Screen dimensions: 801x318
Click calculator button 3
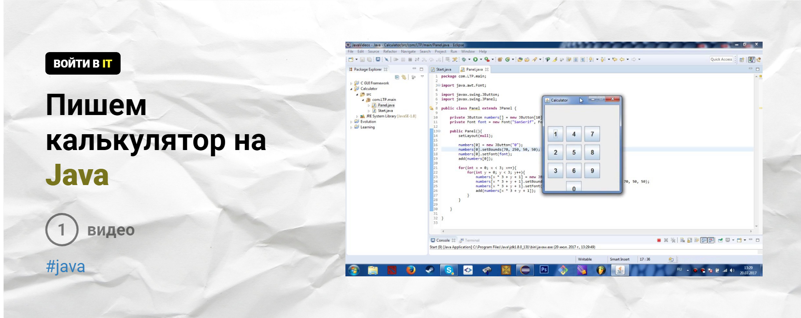pyautogui.click(x=555, y=171)
